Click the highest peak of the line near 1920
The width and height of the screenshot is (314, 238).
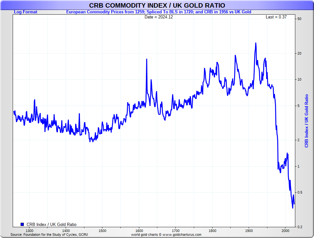[x=256, y=43]
